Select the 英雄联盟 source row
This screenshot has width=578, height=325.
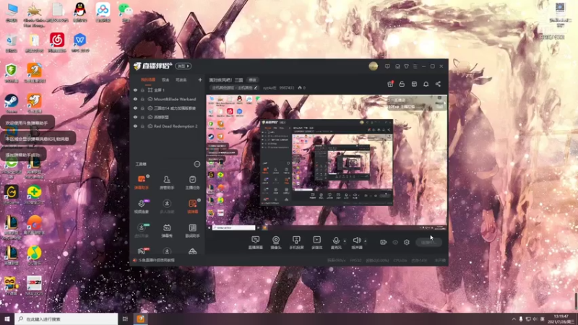pos(168,117)
